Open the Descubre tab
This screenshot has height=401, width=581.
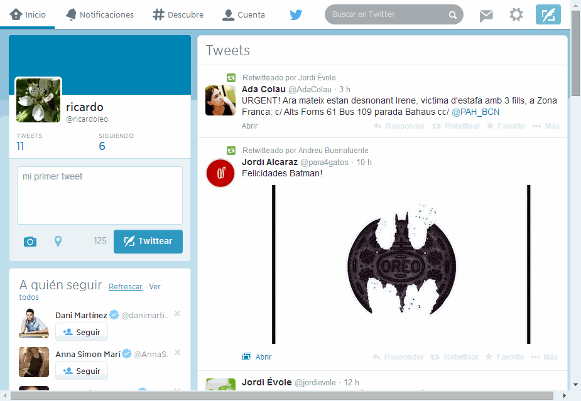178,14
